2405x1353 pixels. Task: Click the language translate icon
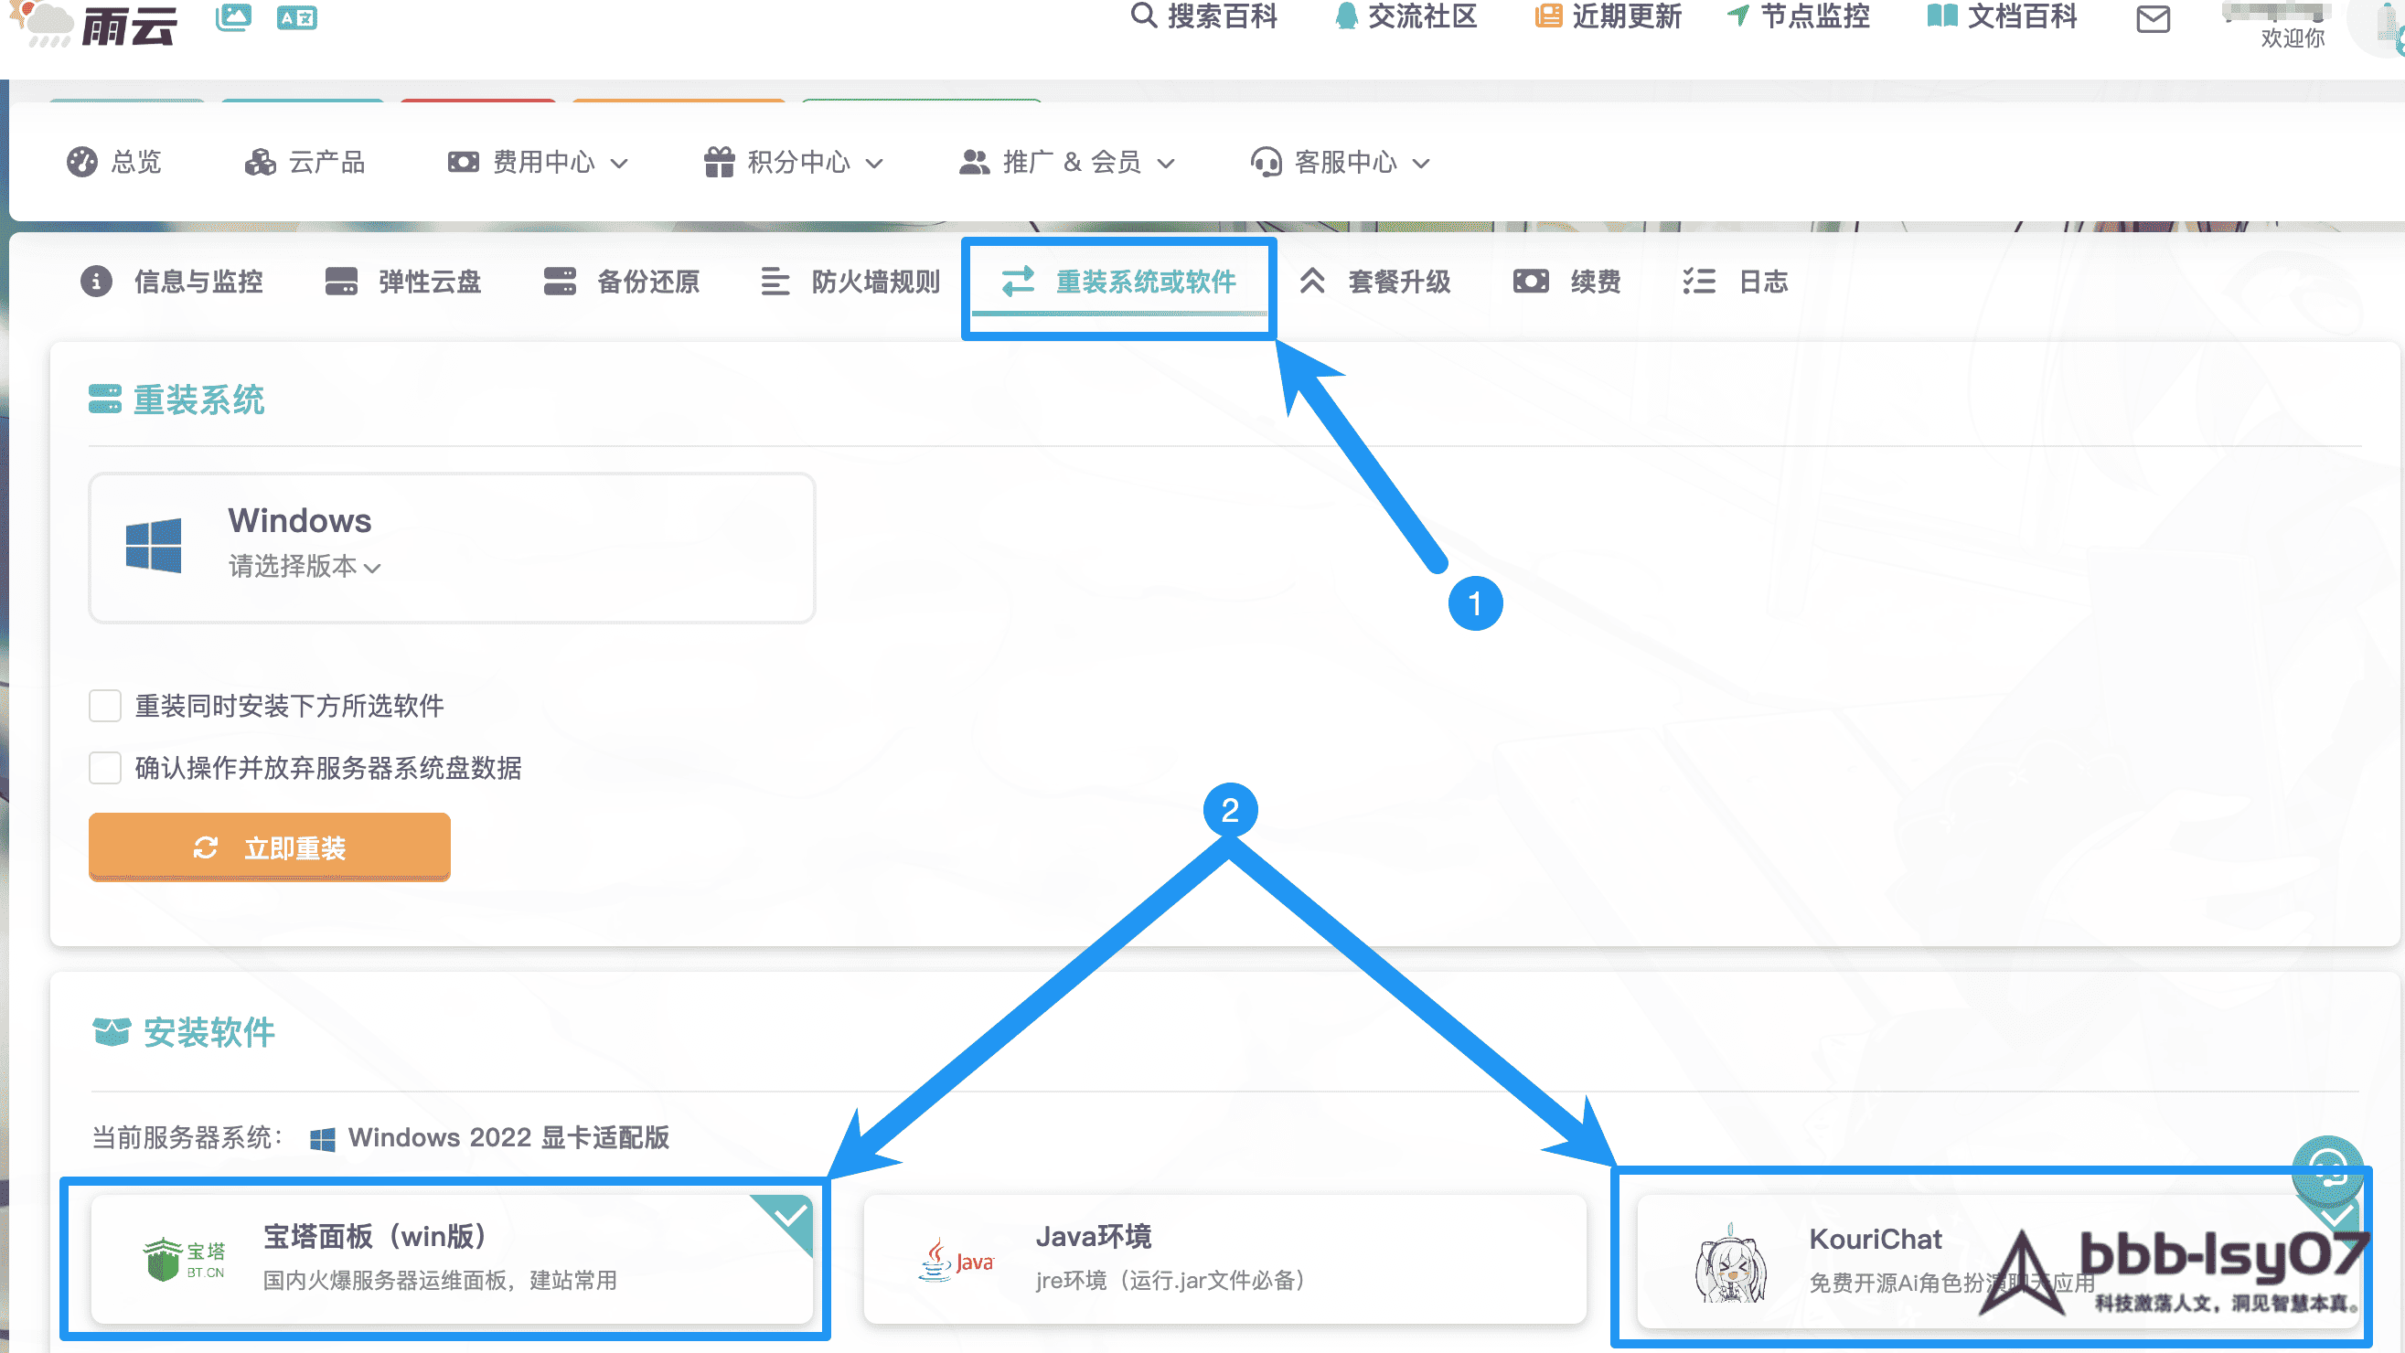[297, 16]
